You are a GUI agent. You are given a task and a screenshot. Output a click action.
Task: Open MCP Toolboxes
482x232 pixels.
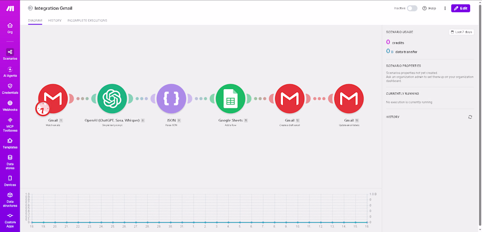pyautogui.click(x=10, y=125)
